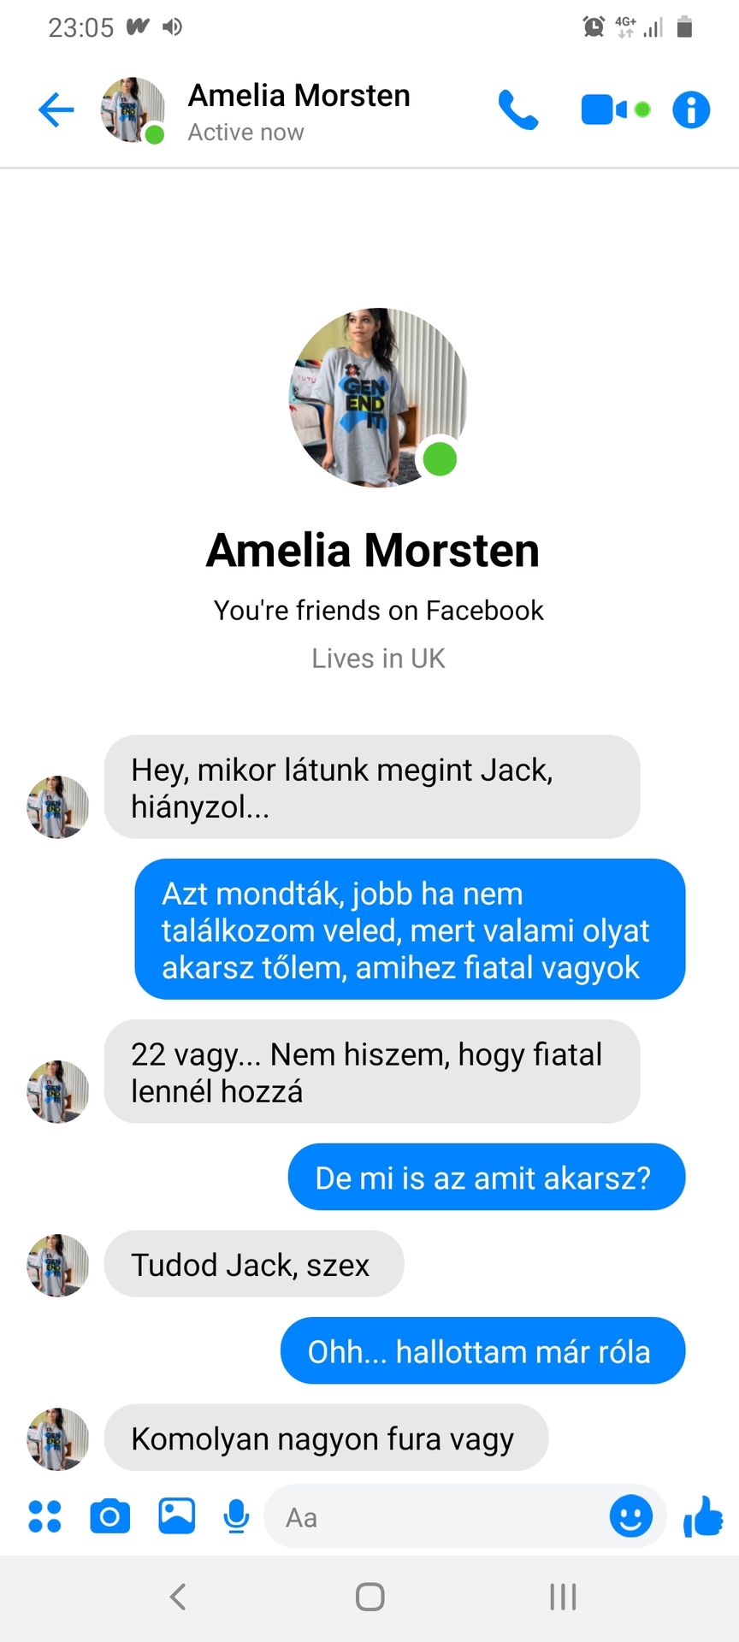Viewport: 739px width, 1642px height.
Task: Open Android recent apps button
Action: [x=563, y=1597]
